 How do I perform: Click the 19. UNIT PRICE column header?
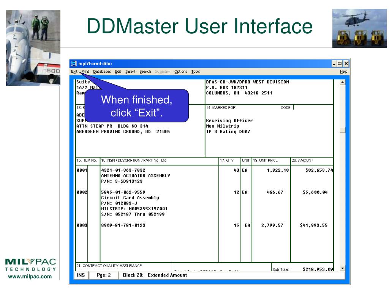point(266,160)
